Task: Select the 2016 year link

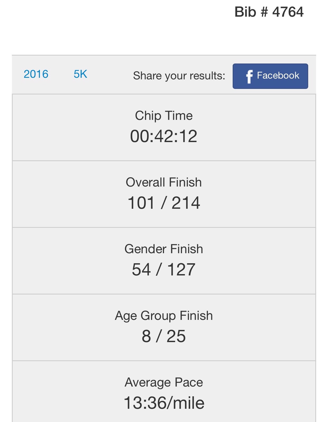Action: (36, 74)
